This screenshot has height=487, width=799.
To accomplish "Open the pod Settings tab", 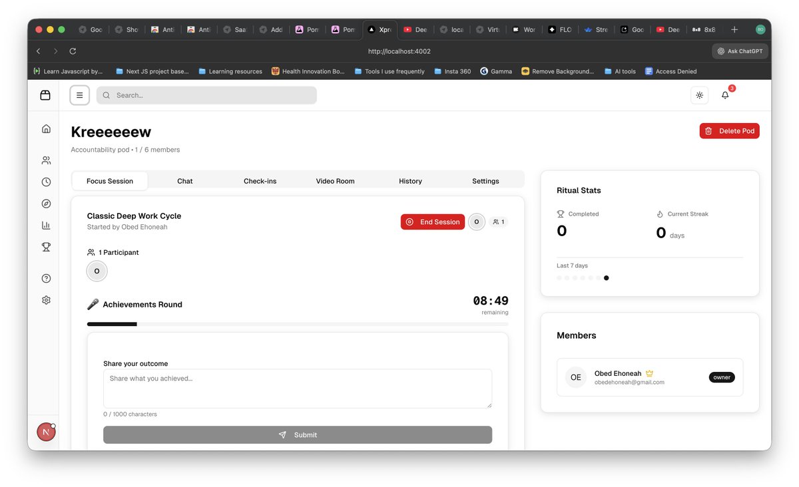I will (485, 181).
